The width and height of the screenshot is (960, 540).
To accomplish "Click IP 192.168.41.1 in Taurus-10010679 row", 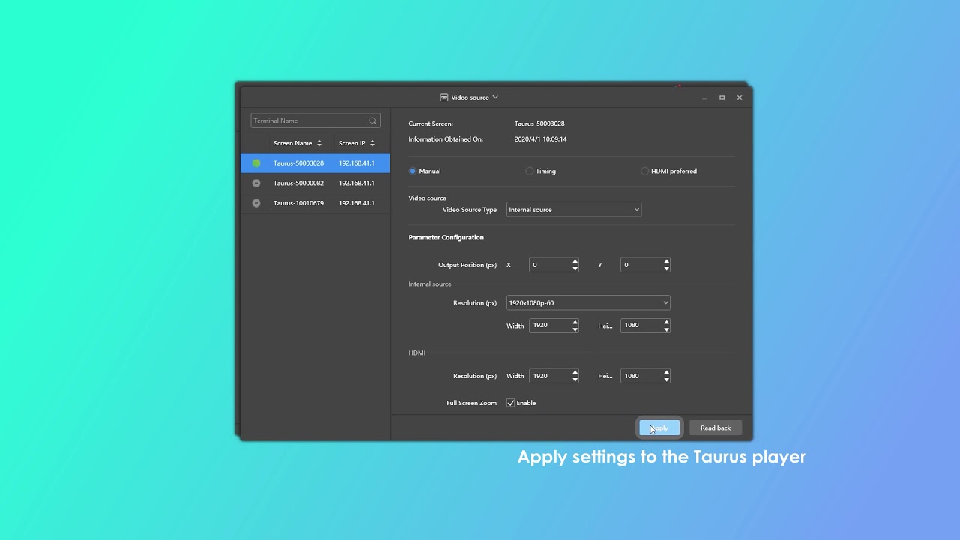I will pyautogui.click(x=357, y=203).
